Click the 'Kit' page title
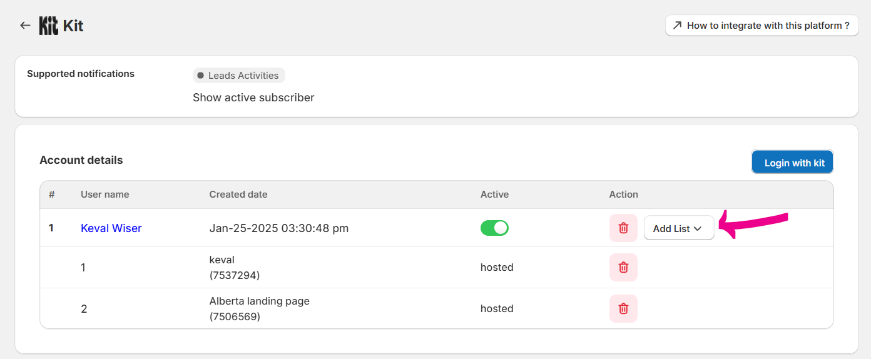This screenshot has width=871, height=359. (x=73, y=26)
